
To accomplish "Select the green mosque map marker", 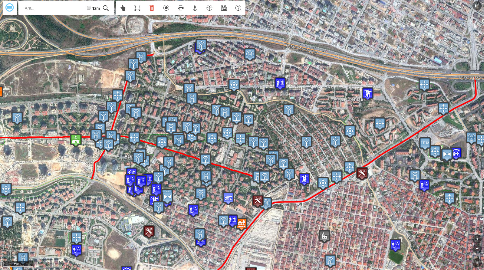I will (76, 140).
